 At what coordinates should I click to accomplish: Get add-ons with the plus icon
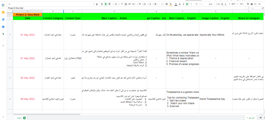(x=3, y=46)
